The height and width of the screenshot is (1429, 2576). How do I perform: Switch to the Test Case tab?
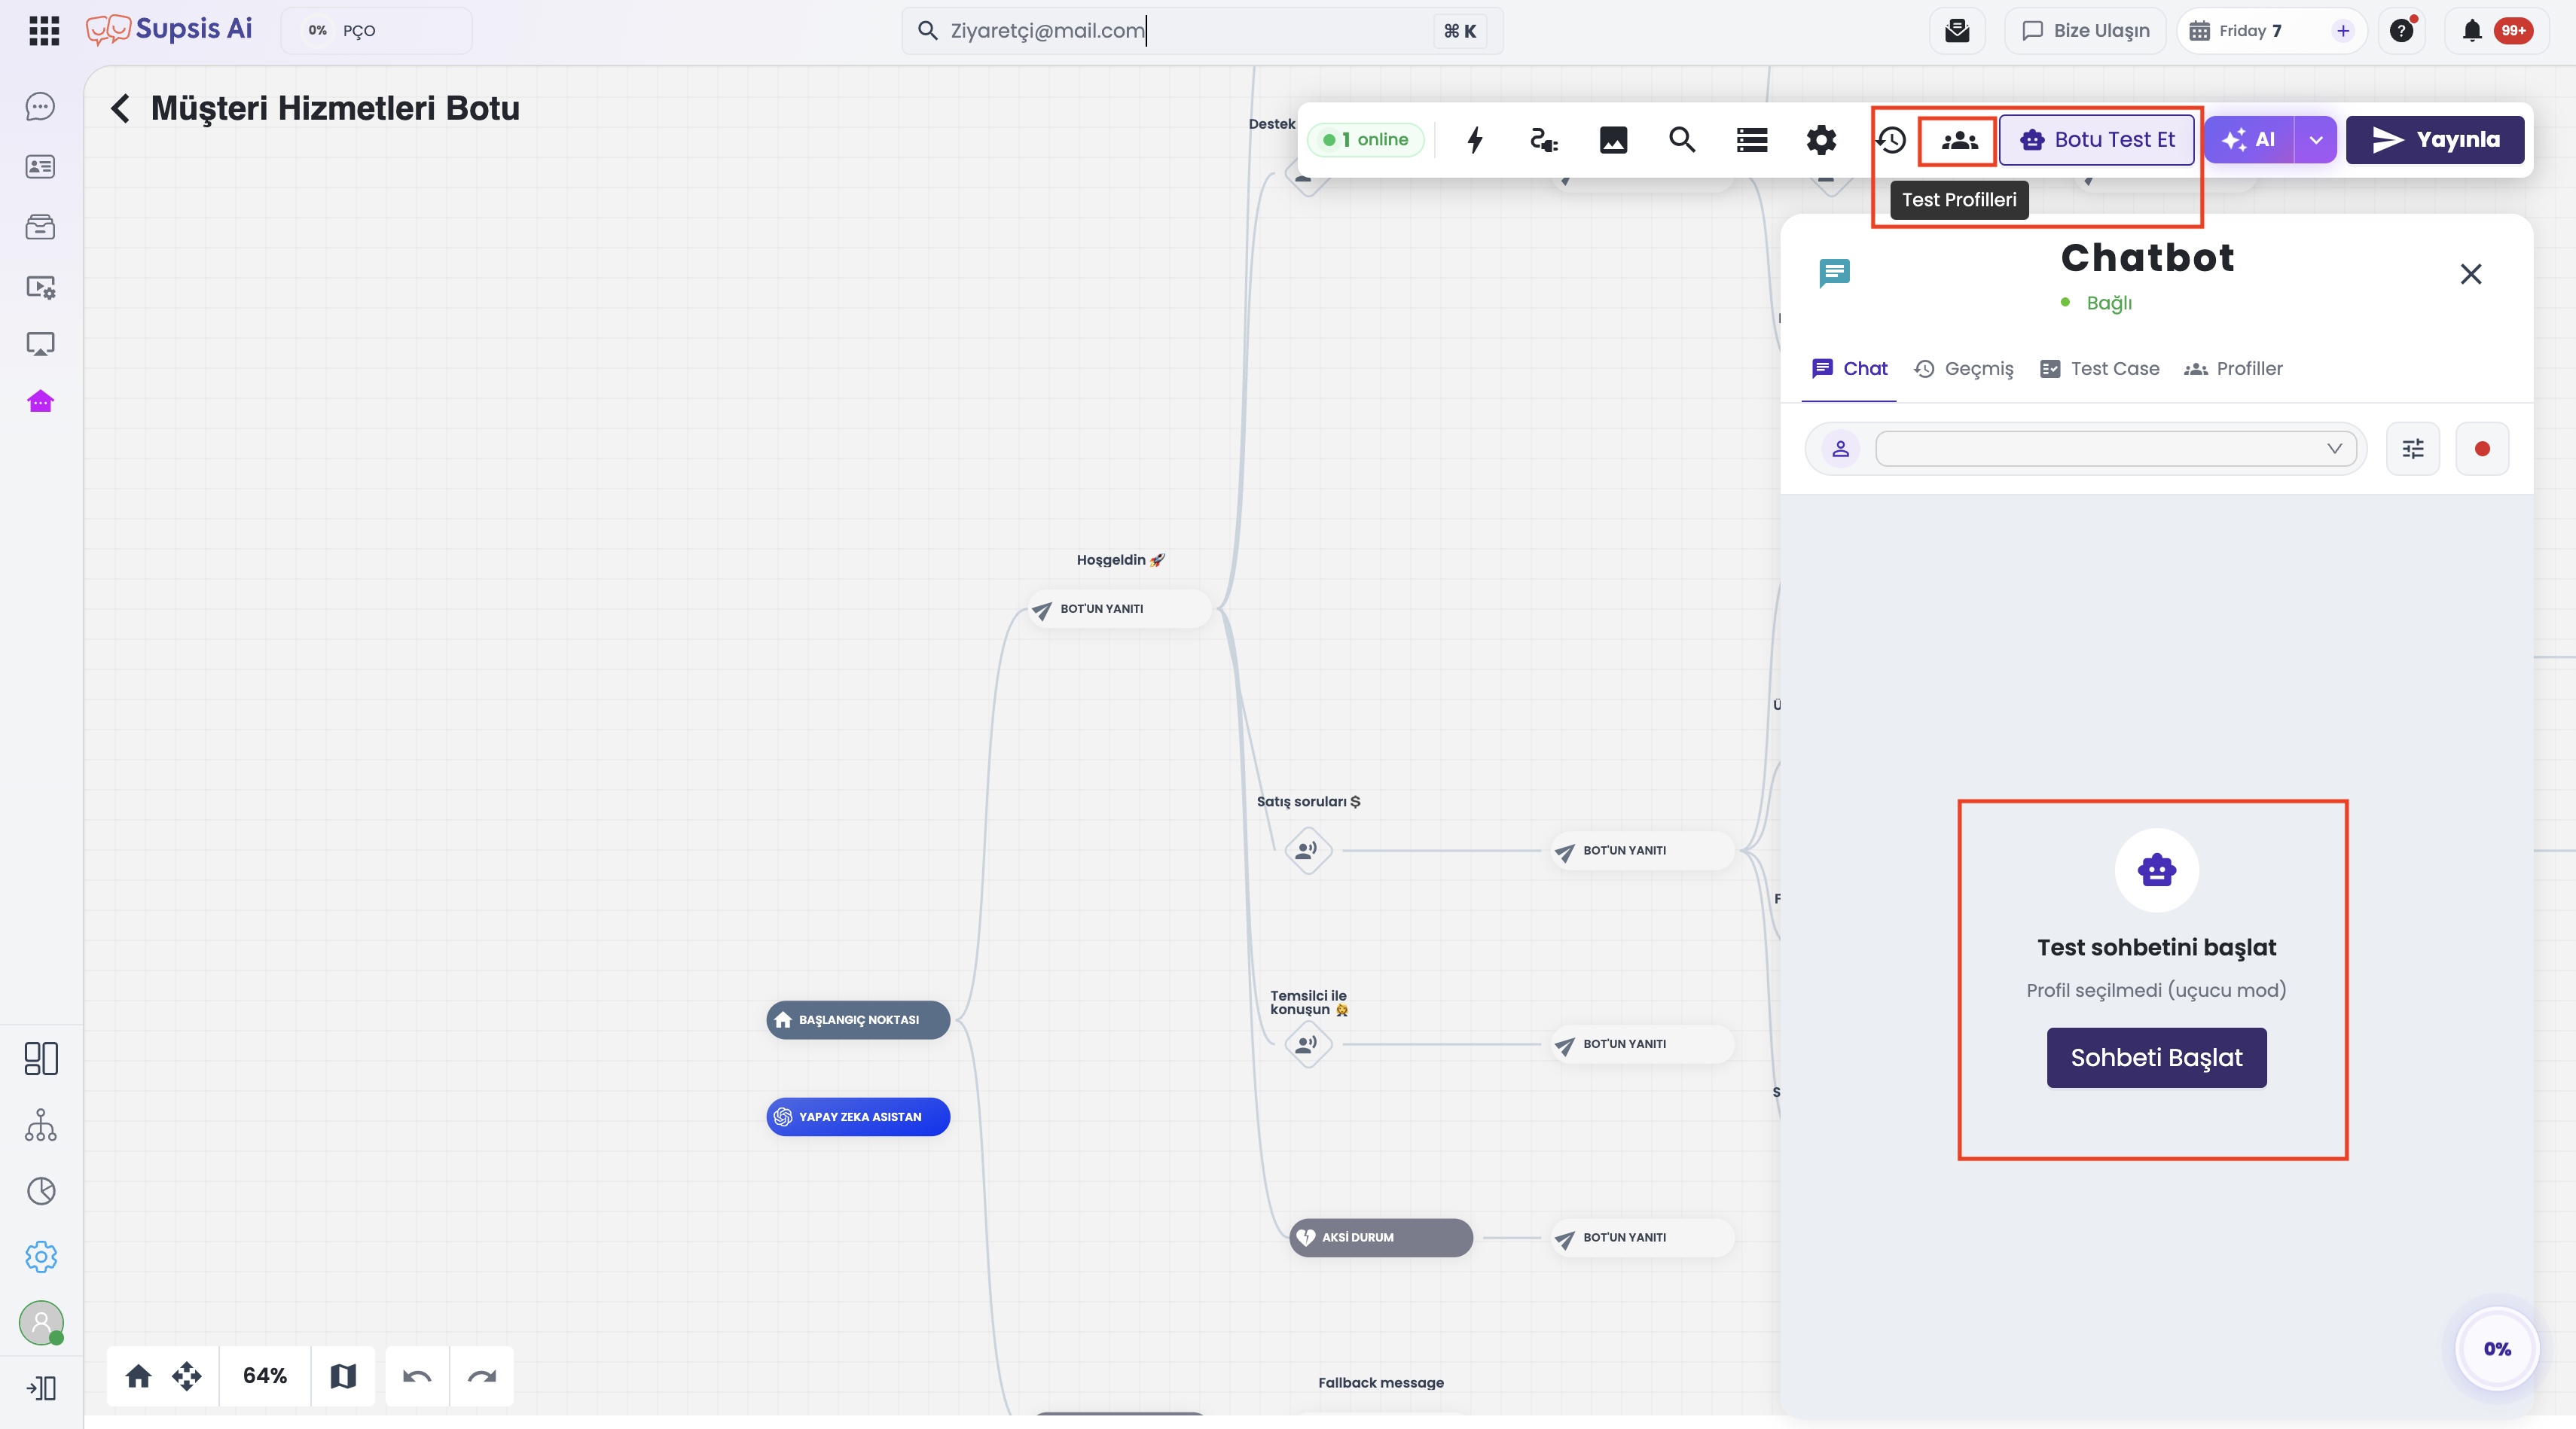pyautogui.click(x=2099, y=369)
